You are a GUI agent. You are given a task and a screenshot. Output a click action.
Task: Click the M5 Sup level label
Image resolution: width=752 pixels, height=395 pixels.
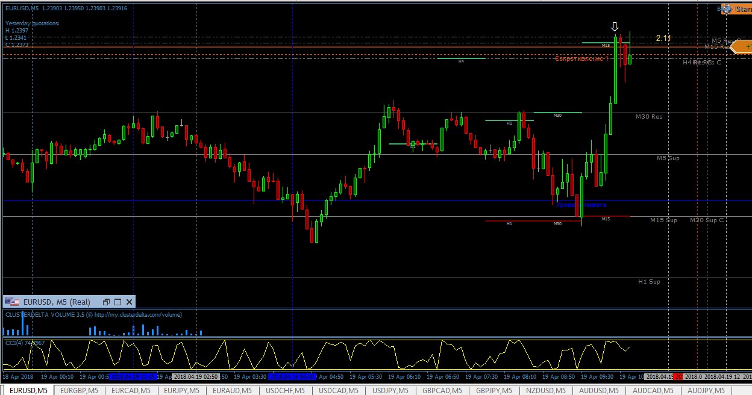[x=668, y=158]
